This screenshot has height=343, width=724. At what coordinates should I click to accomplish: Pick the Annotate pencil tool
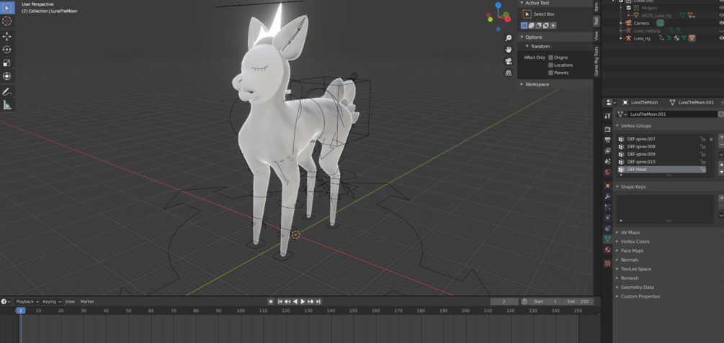7,92
